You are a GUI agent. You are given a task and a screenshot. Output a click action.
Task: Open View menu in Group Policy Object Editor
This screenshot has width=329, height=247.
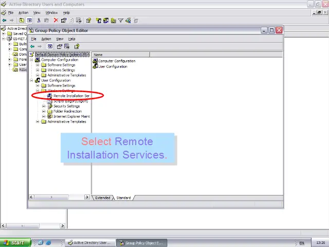(x=60, y=39)
